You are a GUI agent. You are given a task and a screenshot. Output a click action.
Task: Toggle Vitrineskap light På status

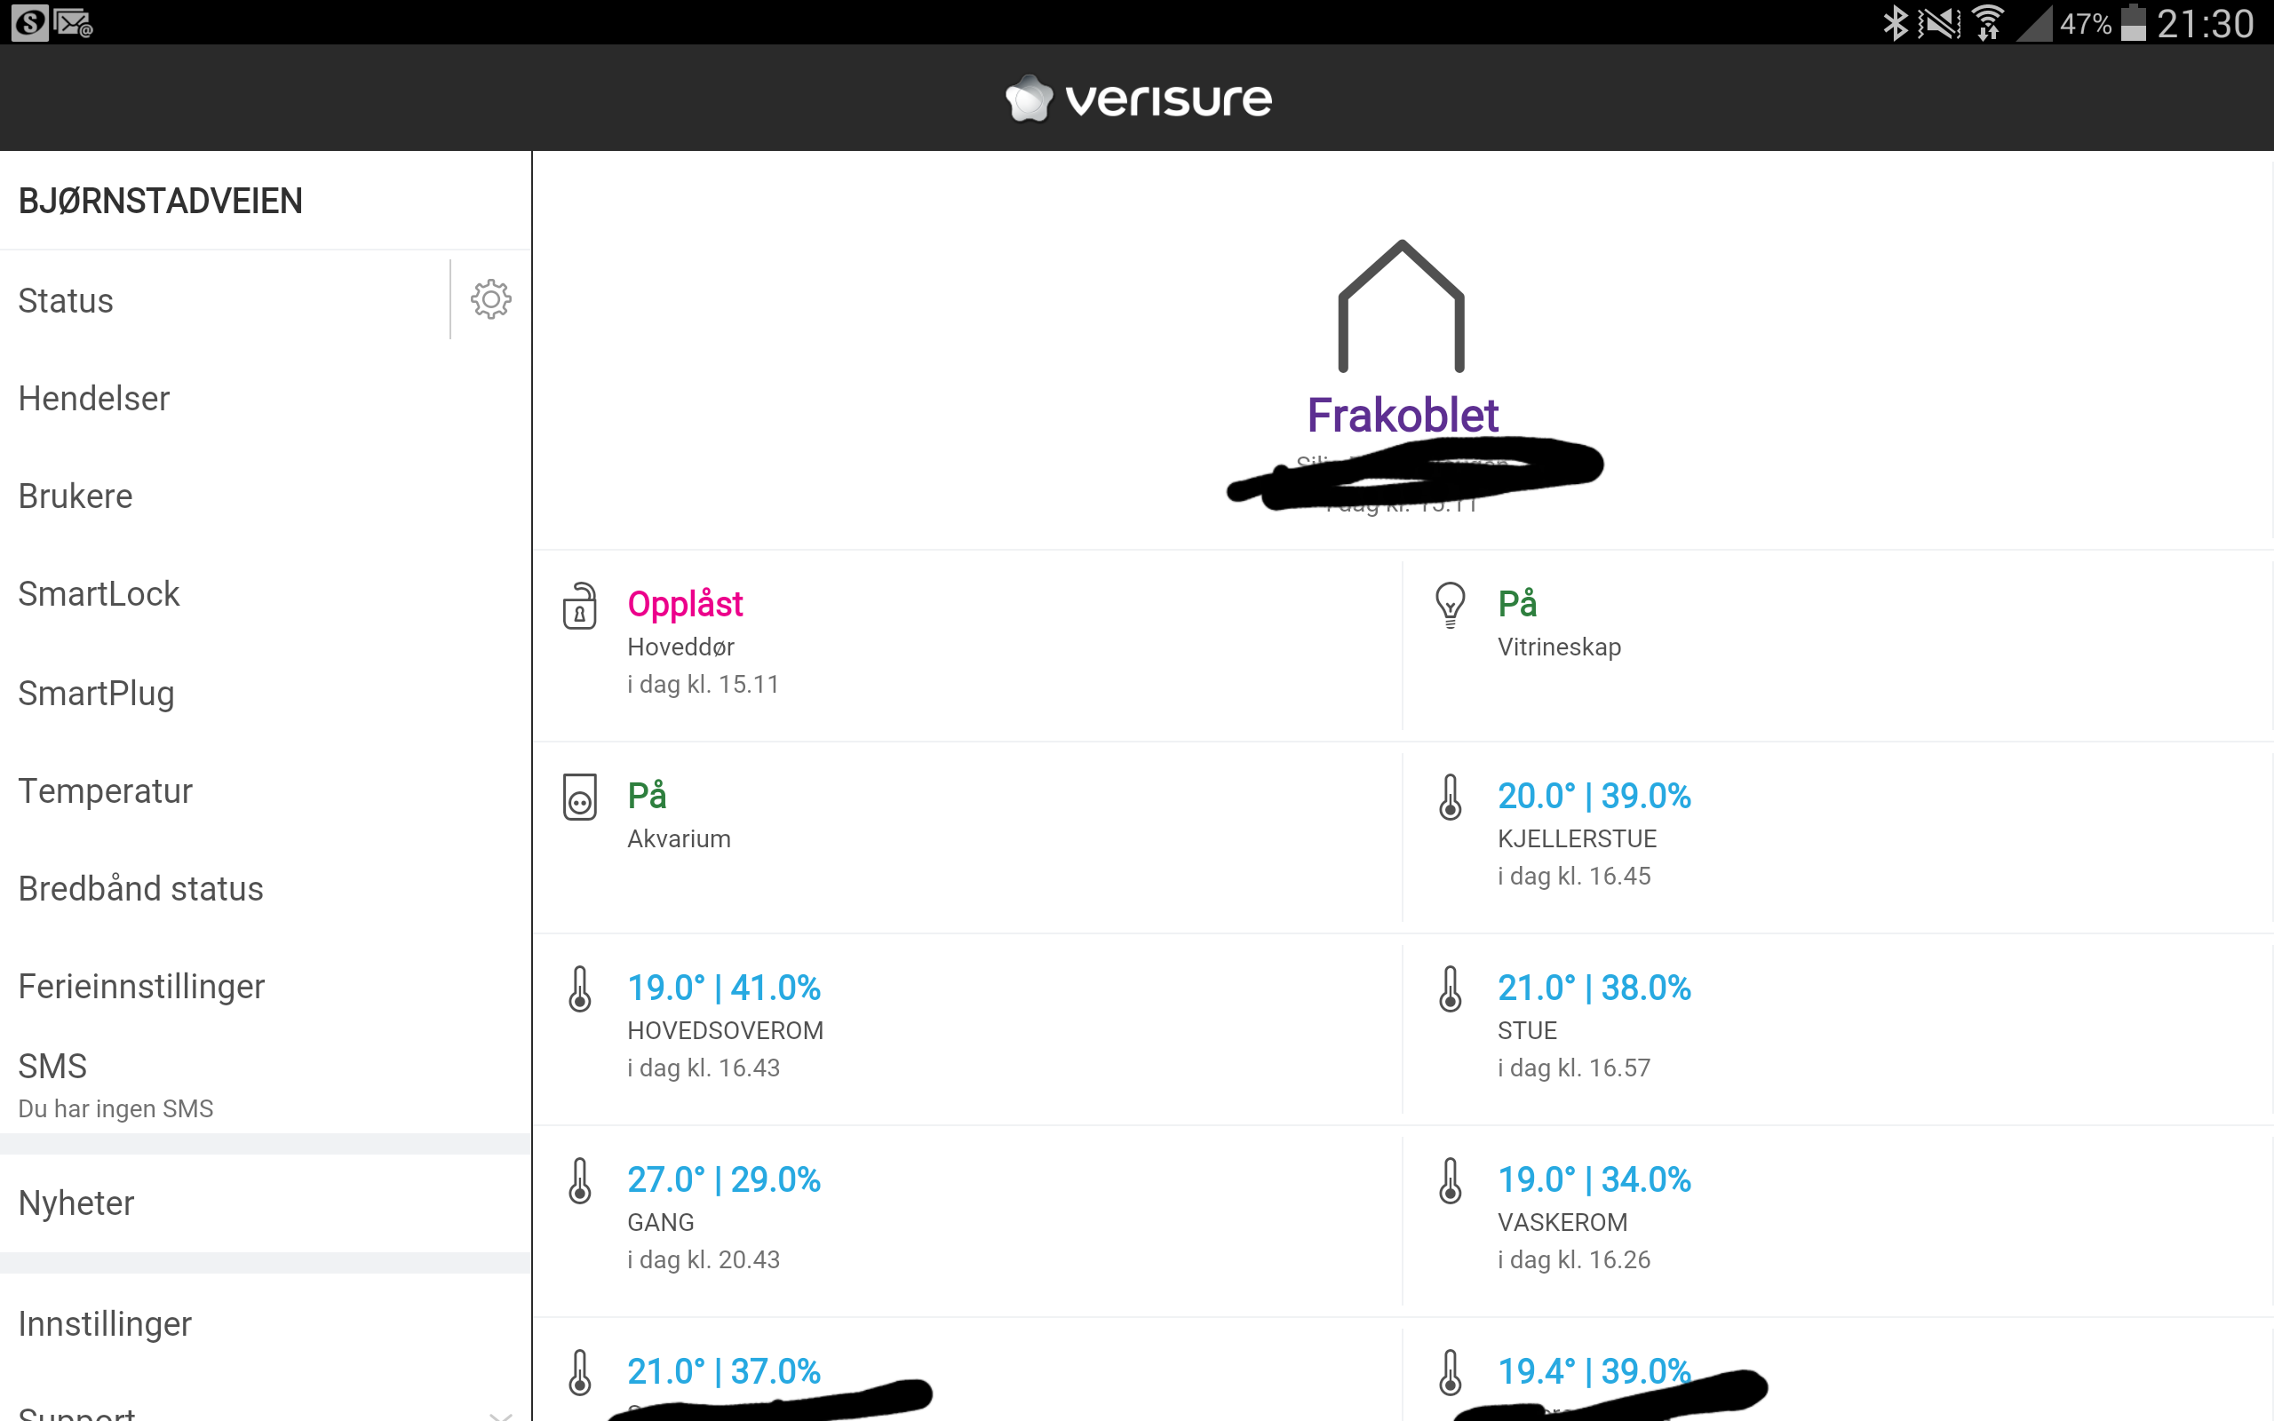[1517, 603]
